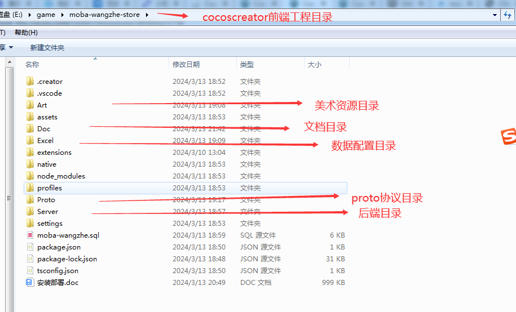The width and height of the screenshot is (516, 312).
Task: Open the arrow after game breadcrumb
Action: pyautogui.click(x=62, y=15)
